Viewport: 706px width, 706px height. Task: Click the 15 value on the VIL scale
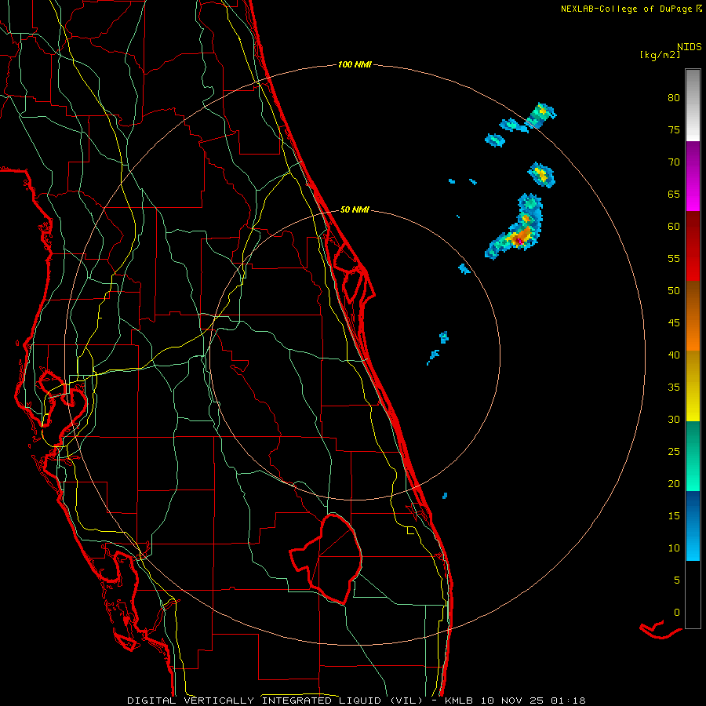point(674,516)
